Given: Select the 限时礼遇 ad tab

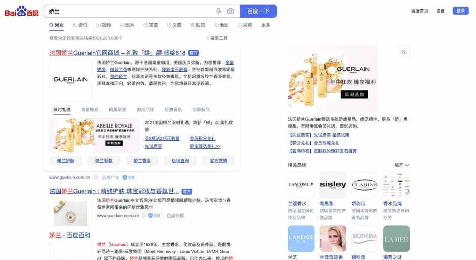Looking at the screenshot, I should pos(62,109).
